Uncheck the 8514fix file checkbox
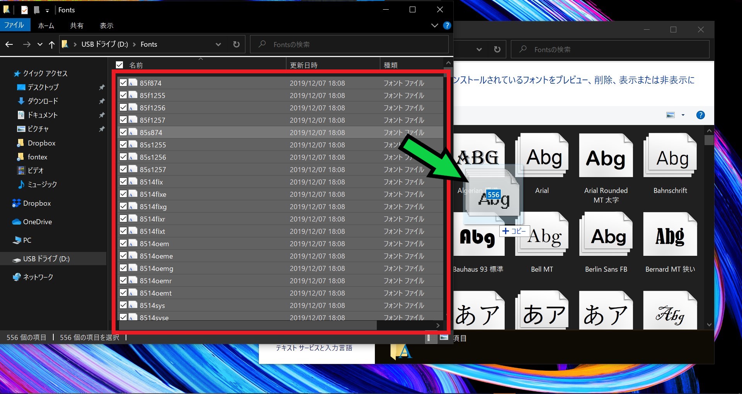 coord(123,181)
